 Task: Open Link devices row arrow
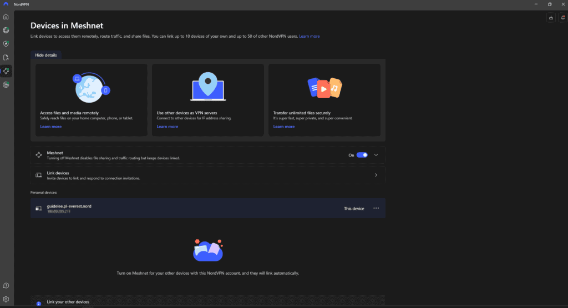click(376, 175)
